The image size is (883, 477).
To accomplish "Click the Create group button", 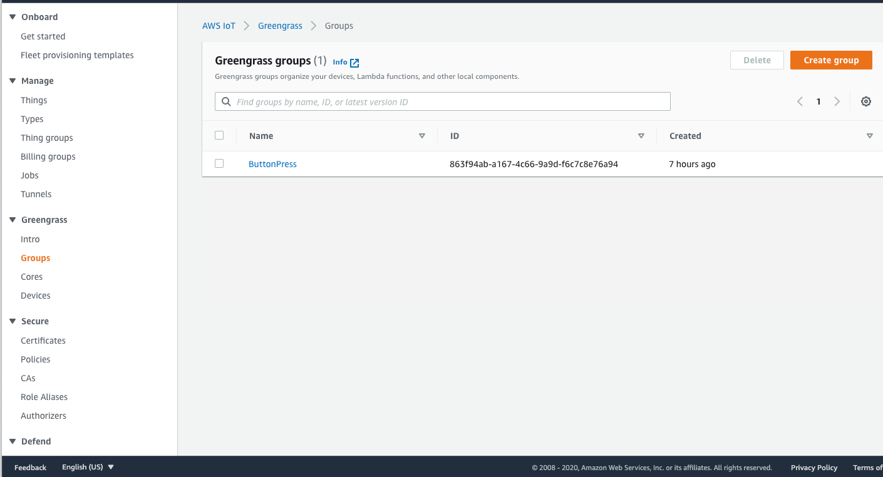I will click(831, 59).
